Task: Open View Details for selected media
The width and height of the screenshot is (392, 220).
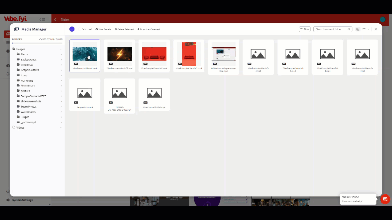Action: pos(103,29)
